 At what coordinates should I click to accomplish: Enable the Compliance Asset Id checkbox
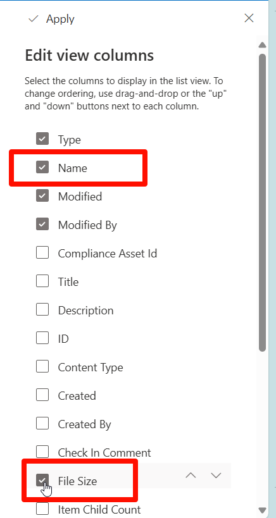pyautogui.click(x=42, y=253)
